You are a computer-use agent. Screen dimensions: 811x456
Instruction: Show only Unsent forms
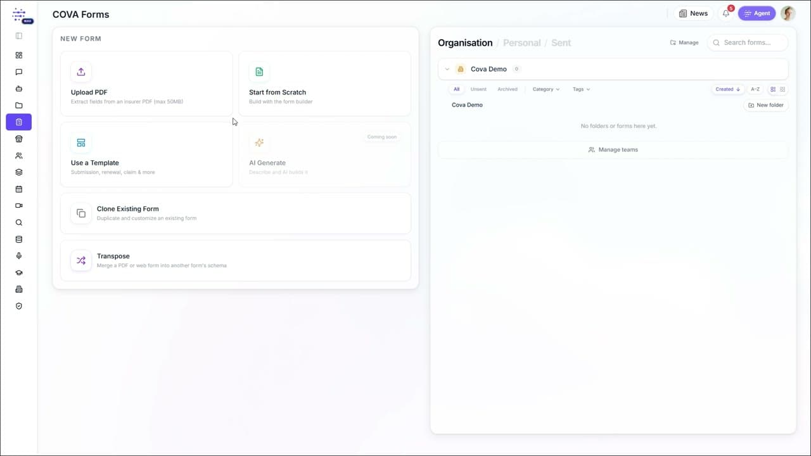tap(478, 89)
